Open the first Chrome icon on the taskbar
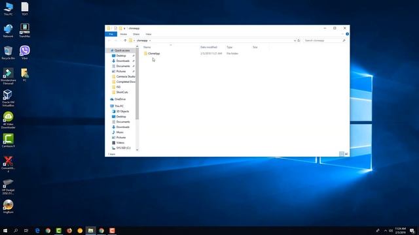Image resolution: width=419 pixels, height=235 pixels. coord(48,230)
